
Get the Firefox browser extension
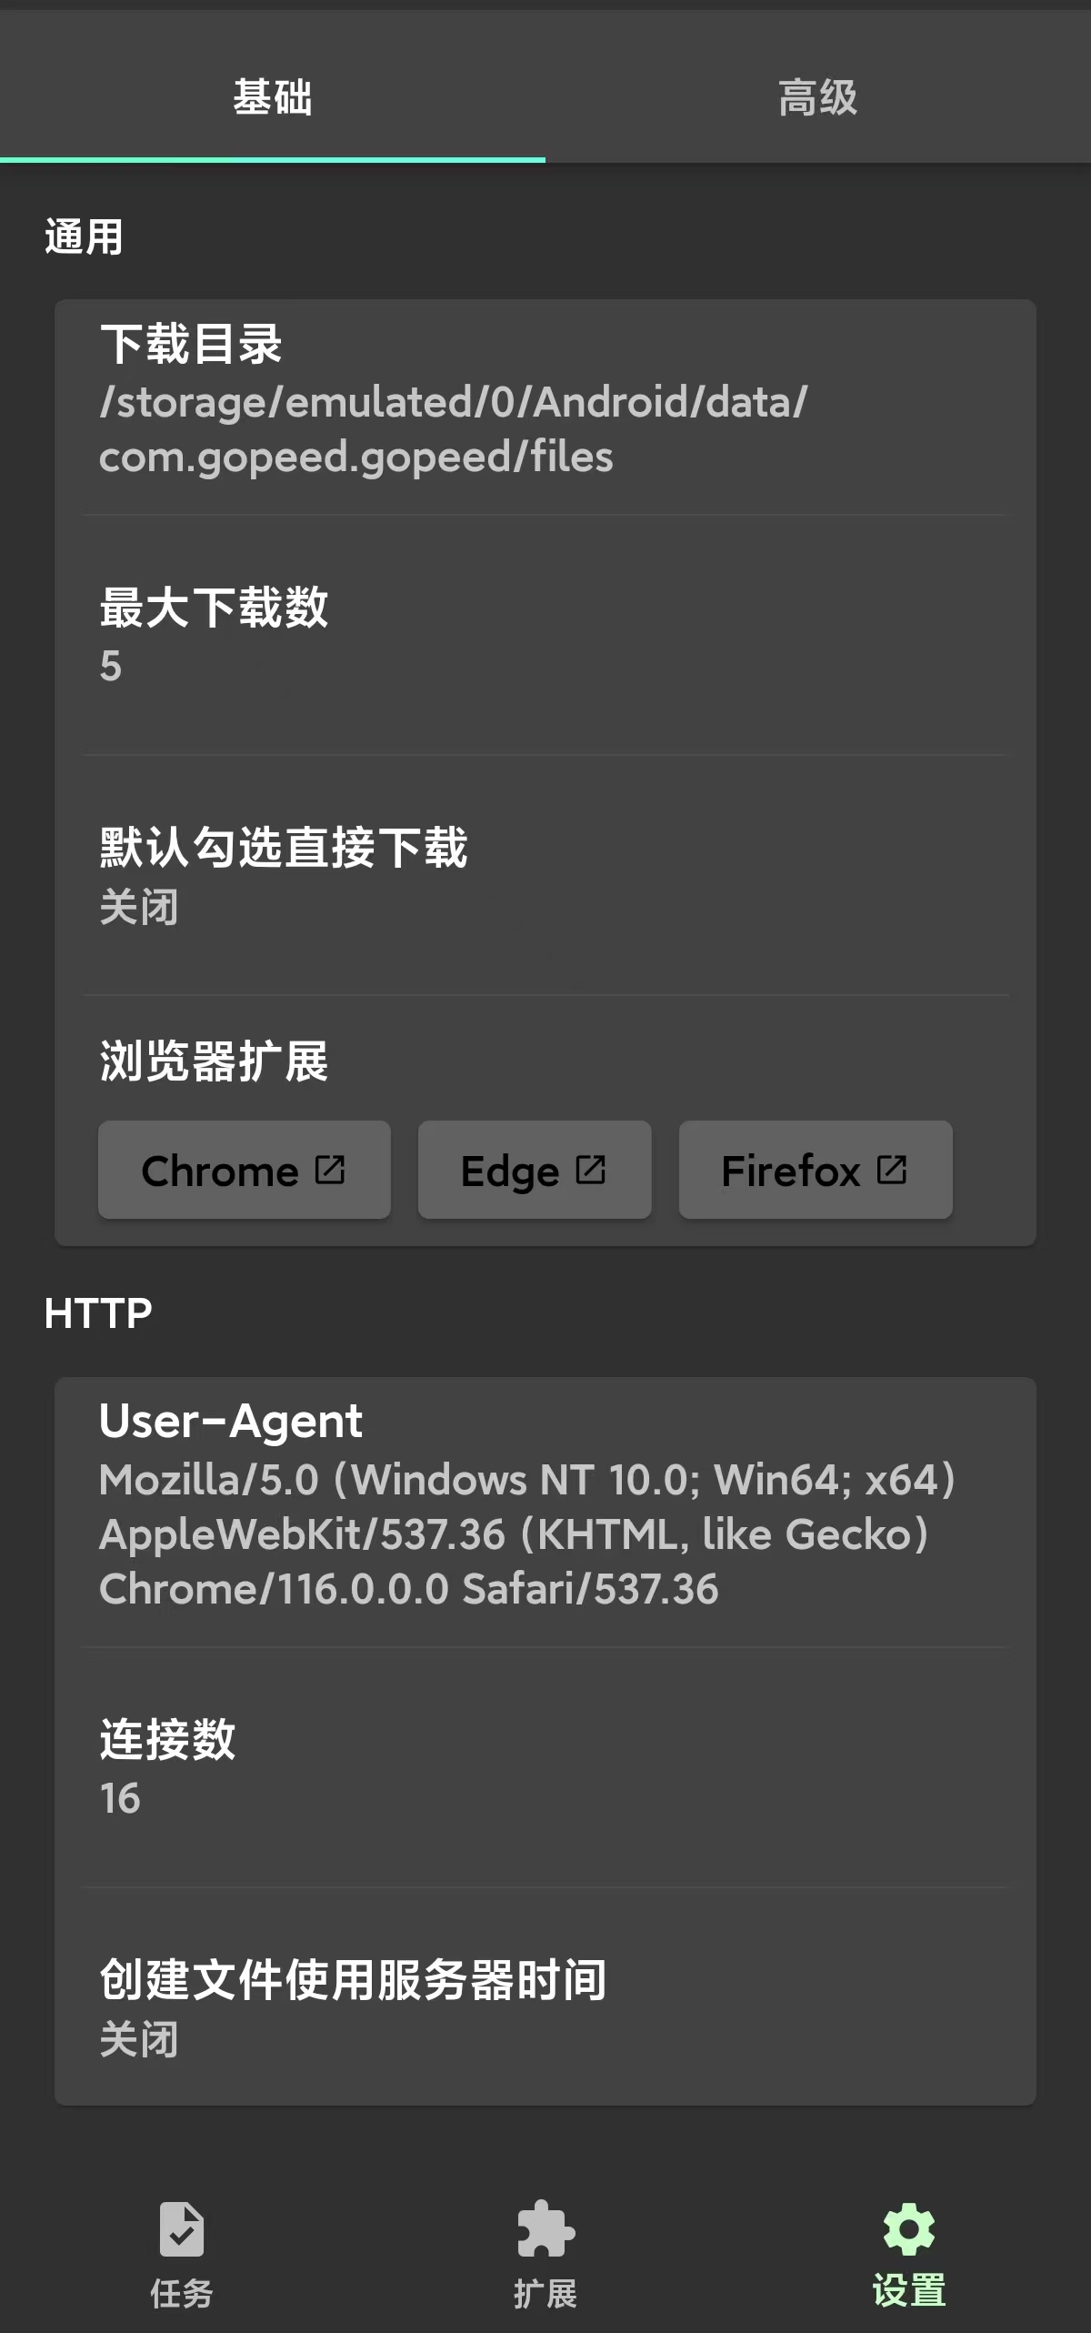(x=815, y=1170)
